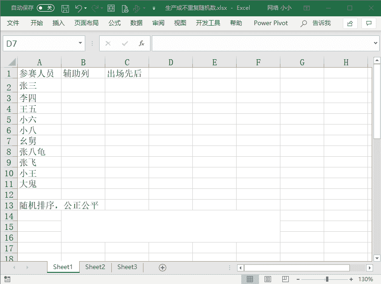Expand the Name Box dropdown arrow
This screenshot has height=284, width=381.
(81, 43)
